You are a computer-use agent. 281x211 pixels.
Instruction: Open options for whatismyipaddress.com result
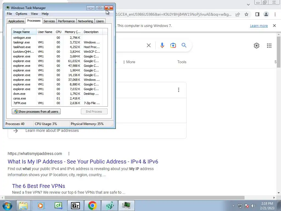69,154
